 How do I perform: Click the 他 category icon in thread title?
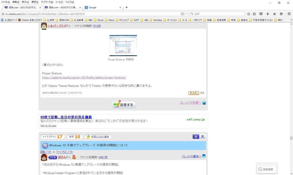tap(45, 145)
